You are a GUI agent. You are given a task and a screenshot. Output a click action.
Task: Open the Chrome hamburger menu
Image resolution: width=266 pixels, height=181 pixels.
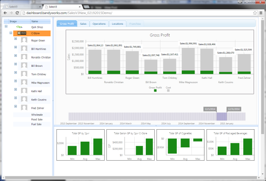coord(261,13)
